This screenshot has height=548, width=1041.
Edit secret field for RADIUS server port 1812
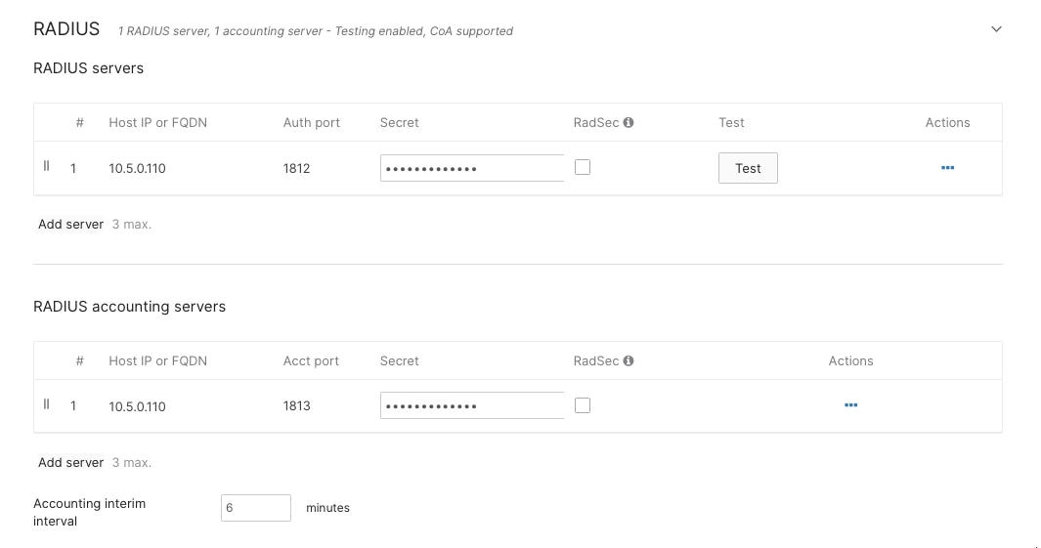coord(472,168)
